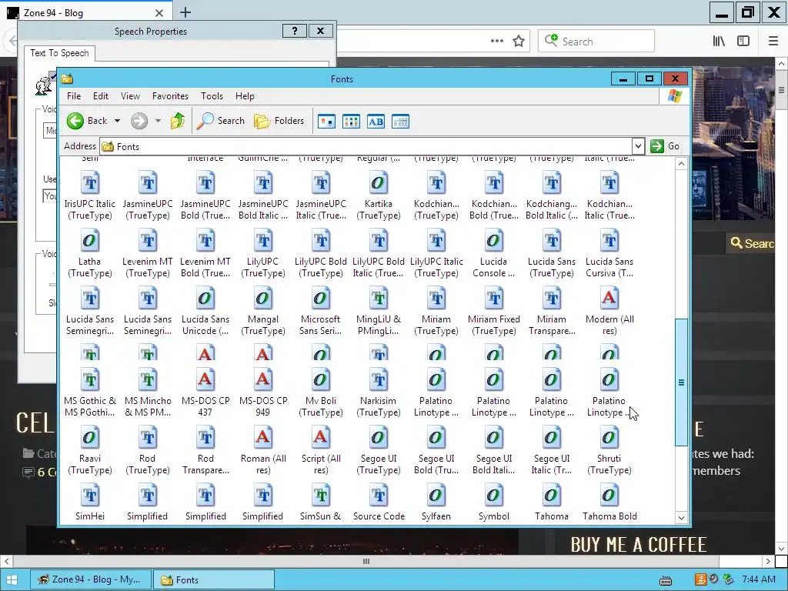The width and height of the screenshot is (788, 591).
Task: Select Text To Speech tab in Speech Properties
Action: coord(59,53)
